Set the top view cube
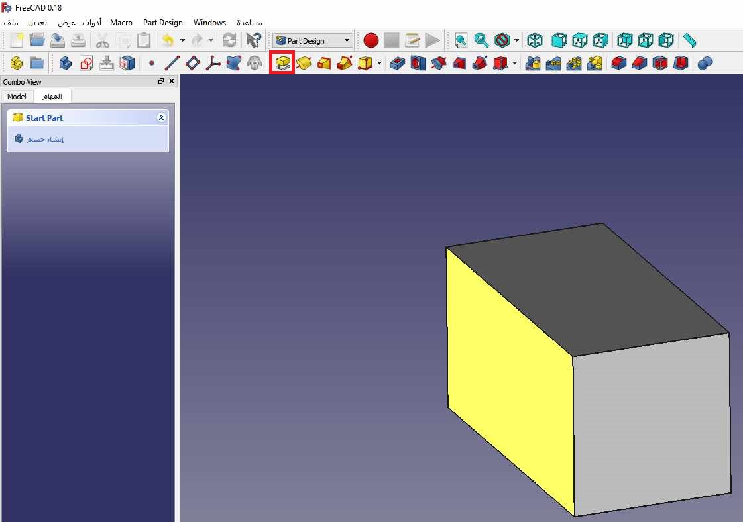The height and width of the screenshot is (522, 743). tap(579, 40)
